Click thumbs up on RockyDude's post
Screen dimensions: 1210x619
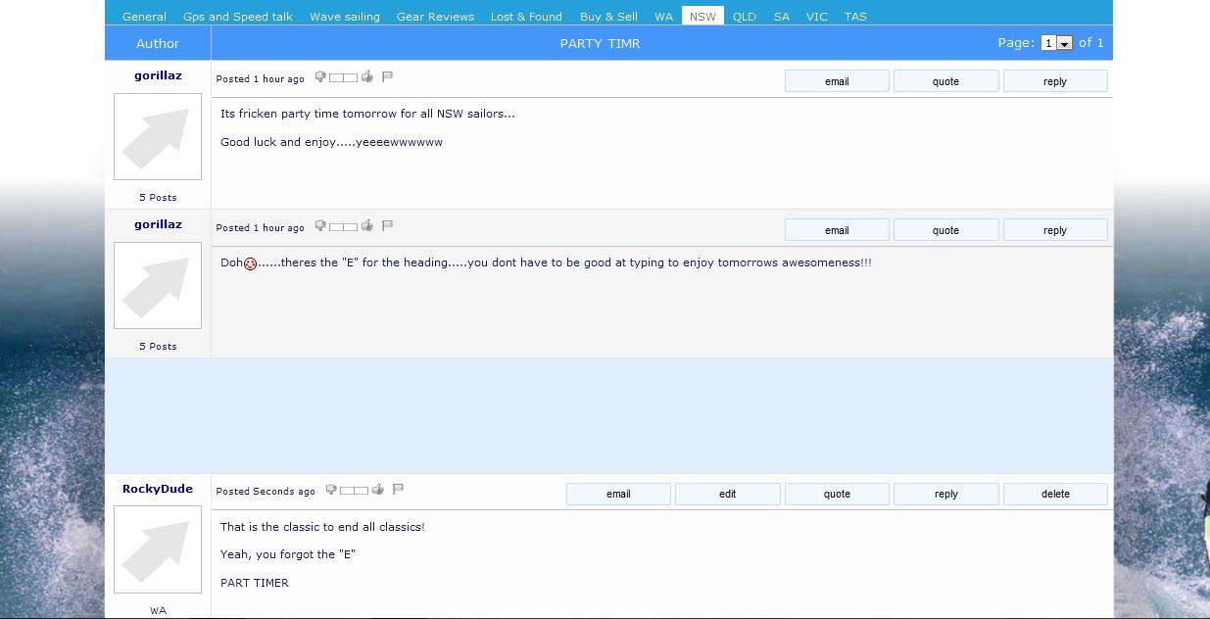pyautogui.click(x=378, y=490)
